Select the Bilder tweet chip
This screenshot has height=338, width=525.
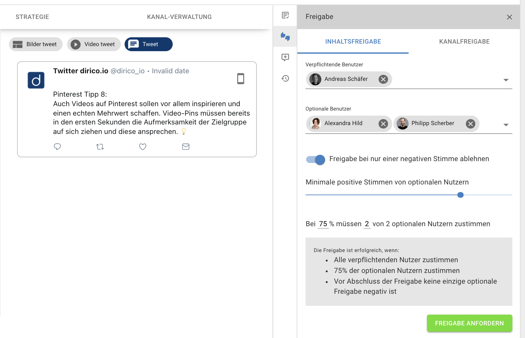click(x=36, y=44)
